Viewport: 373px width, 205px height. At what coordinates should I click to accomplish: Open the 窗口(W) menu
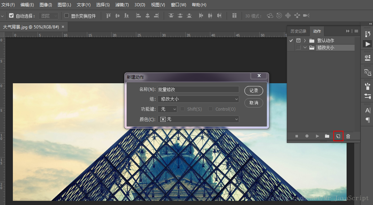point(179,5)
